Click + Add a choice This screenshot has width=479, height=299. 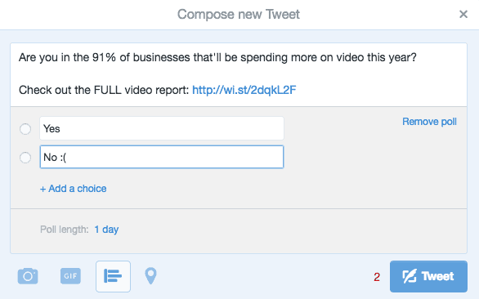74,189
